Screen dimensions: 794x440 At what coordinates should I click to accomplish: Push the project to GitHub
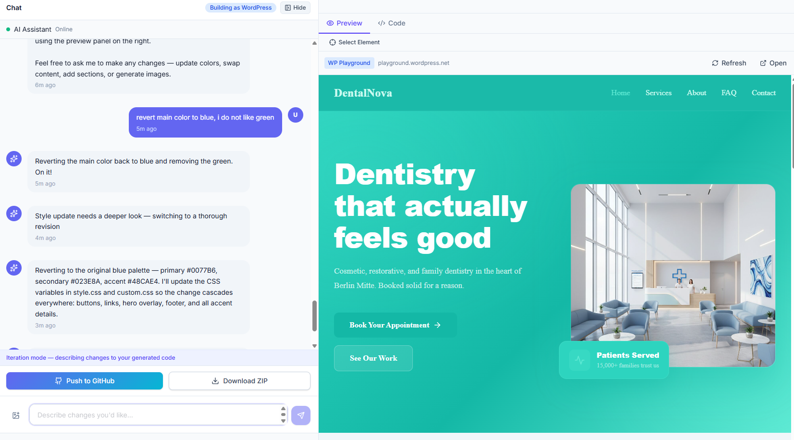tap(84, 380)
